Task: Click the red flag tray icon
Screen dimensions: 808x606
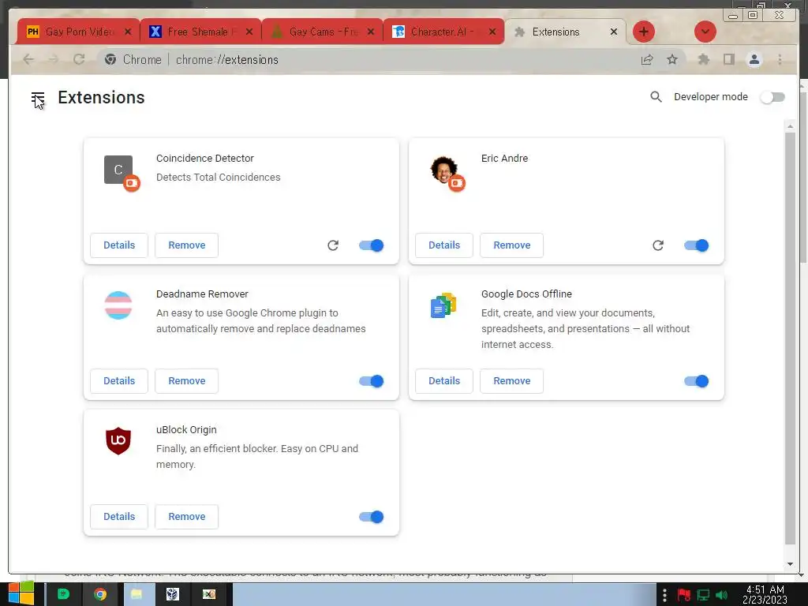Action: [684, 595]
